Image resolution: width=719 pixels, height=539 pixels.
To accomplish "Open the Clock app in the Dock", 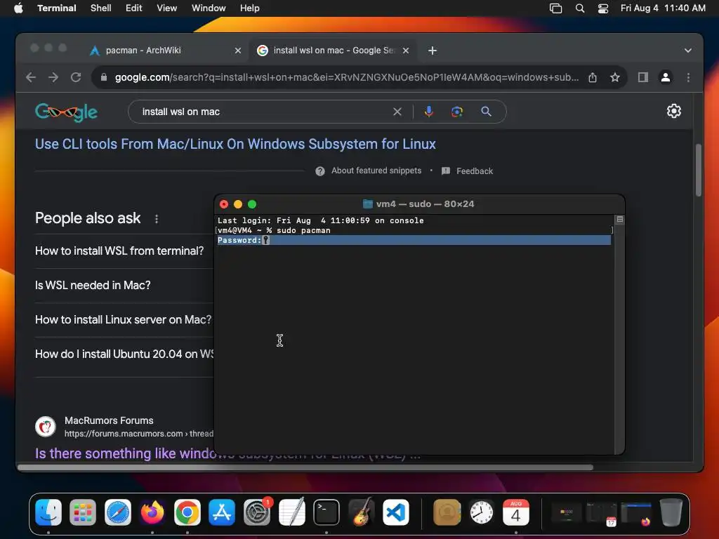I will coord(482,512).
